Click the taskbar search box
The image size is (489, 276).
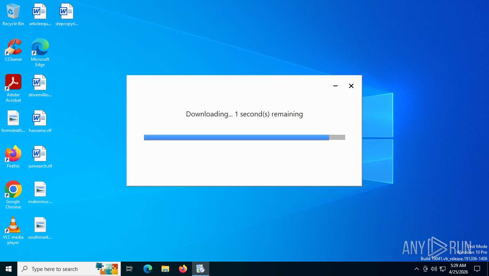[69, 269]
